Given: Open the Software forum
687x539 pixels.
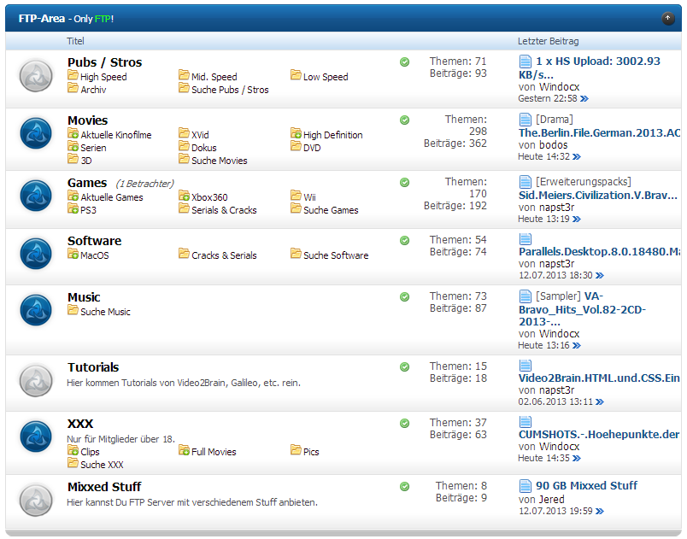Looking at the screenshot, I should pos(94,241).
